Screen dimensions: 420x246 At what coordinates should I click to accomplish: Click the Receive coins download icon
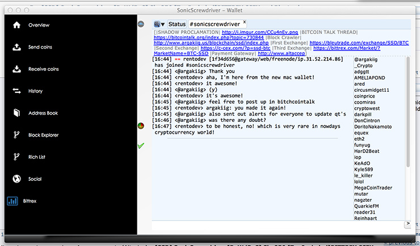(x=16, y=69)
